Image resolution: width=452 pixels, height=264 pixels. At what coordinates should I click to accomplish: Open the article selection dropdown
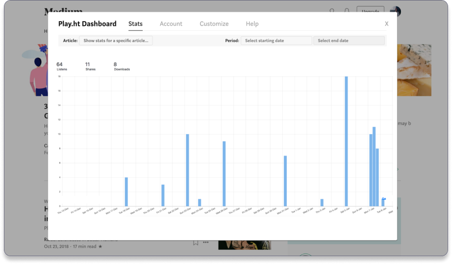click(116, 41)
